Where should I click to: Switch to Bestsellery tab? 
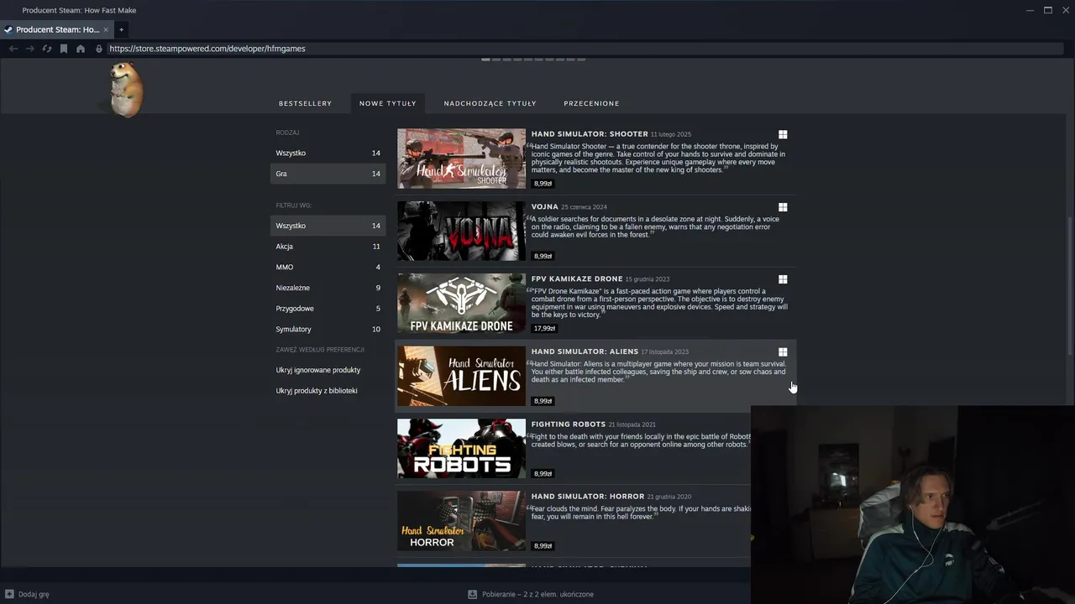pyautogui.click(x=305, y=103)
